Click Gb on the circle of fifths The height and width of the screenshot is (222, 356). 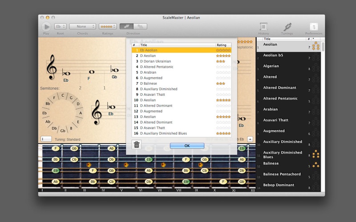pos(63,131)
